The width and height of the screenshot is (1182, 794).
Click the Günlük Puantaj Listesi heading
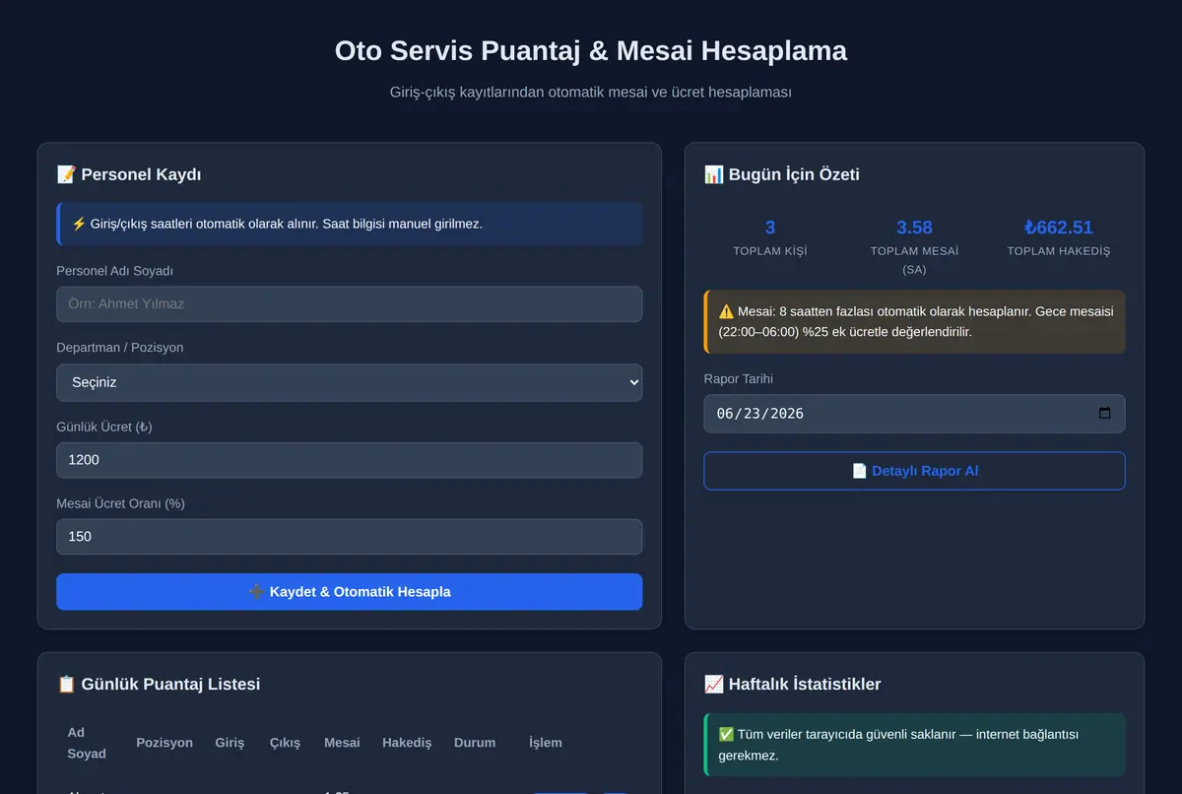click(x=159, y=684)
